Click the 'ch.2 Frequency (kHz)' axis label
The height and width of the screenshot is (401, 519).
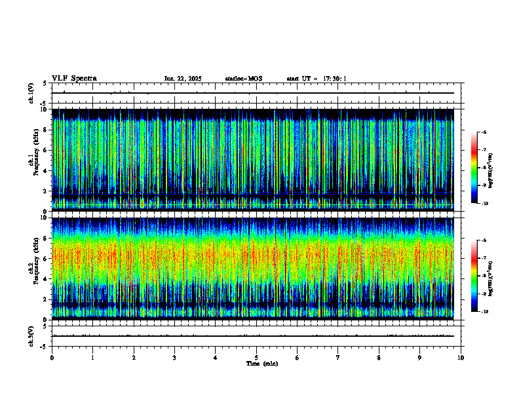click(x=34, y=260)
